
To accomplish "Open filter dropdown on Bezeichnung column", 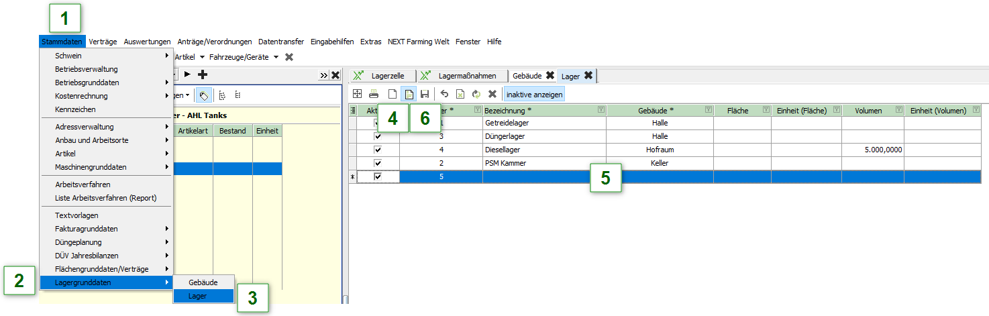I will click(x=601, y=109).
